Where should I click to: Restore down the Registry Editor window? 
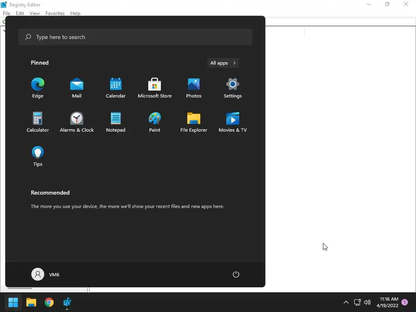point(387,4)
